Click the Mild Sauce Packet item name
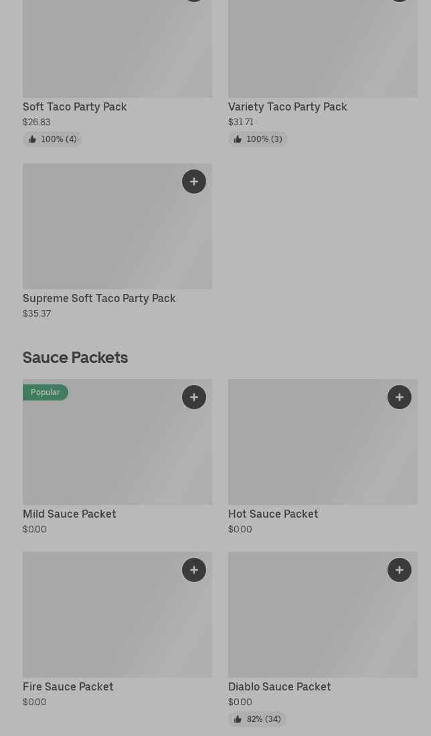Viewport: 431px width, 736px height. [x=70, y=514]
